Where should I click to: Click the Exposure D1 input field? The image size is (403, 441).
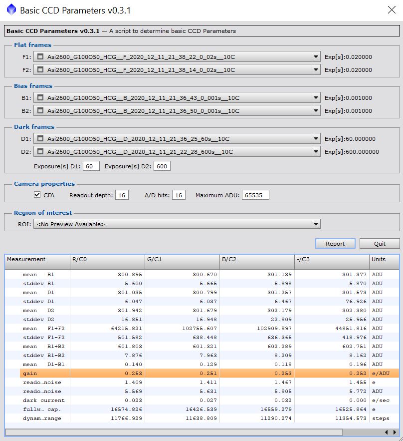91,166
